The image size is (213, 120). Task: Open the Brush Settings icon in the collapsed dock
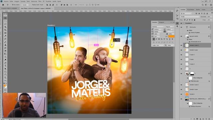pyautogui.click(x=177, y=15)
